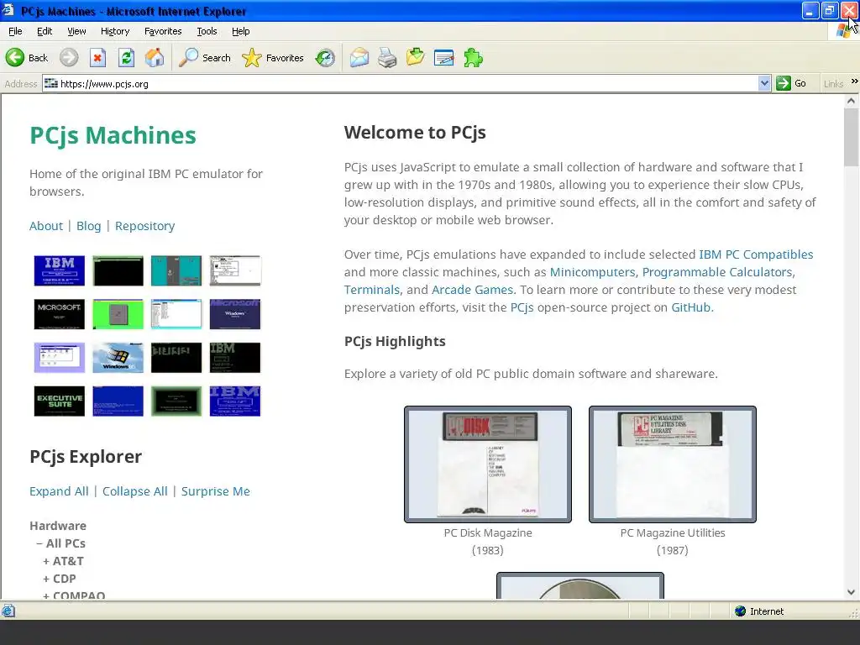Stop loading with the red X icon
Viewport: 860px width, 645px height.
(97, 58)
